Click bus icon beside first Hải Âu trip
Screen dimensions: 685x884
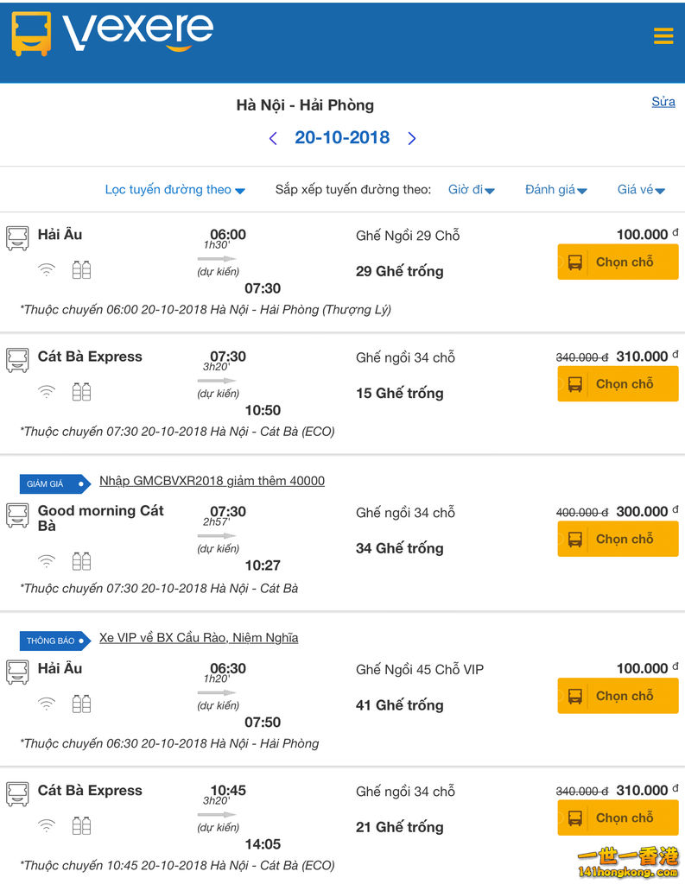17,238
